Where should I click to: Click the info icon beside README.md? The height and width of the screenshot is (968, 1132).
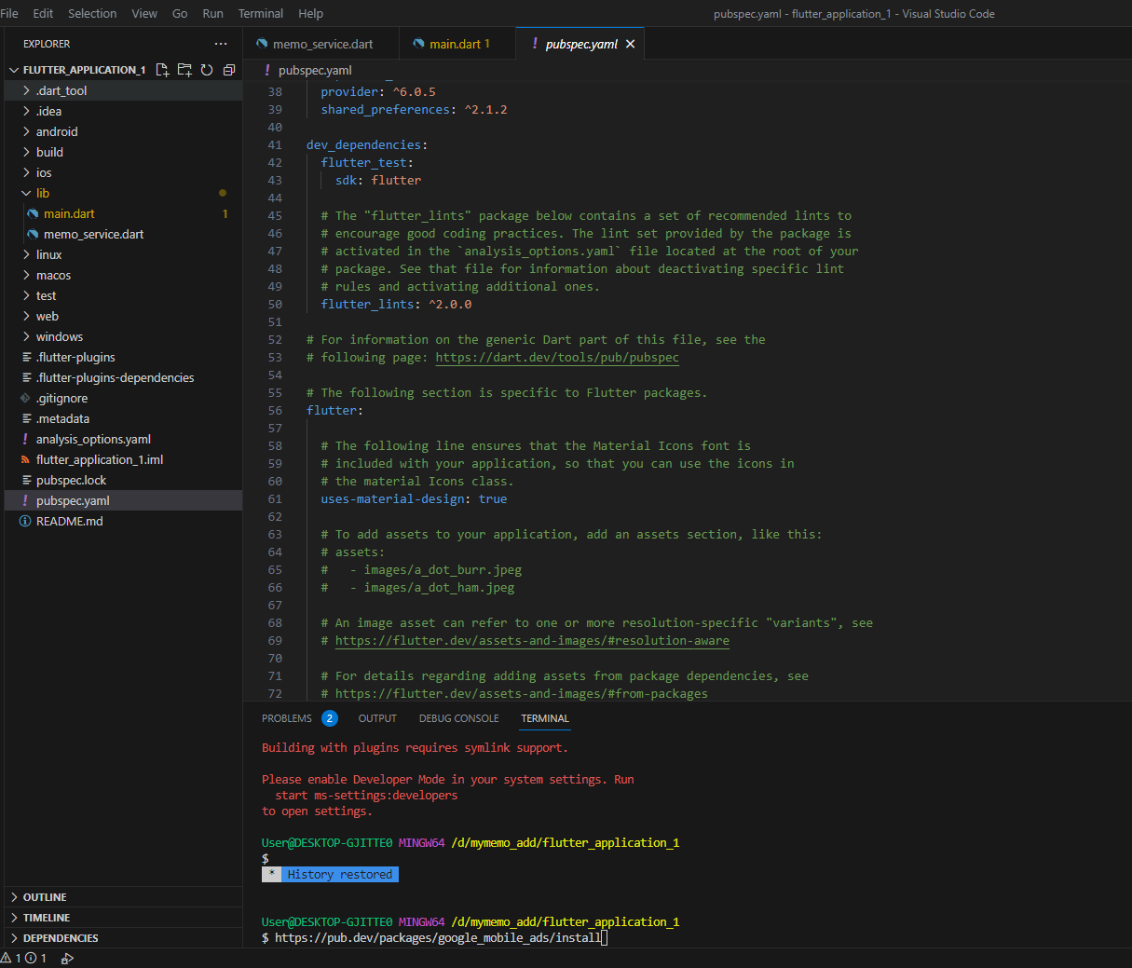click(x=25, y=521)
